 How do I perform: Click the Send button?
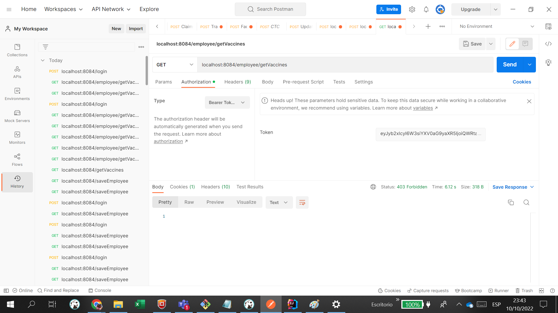click(509, 64)
